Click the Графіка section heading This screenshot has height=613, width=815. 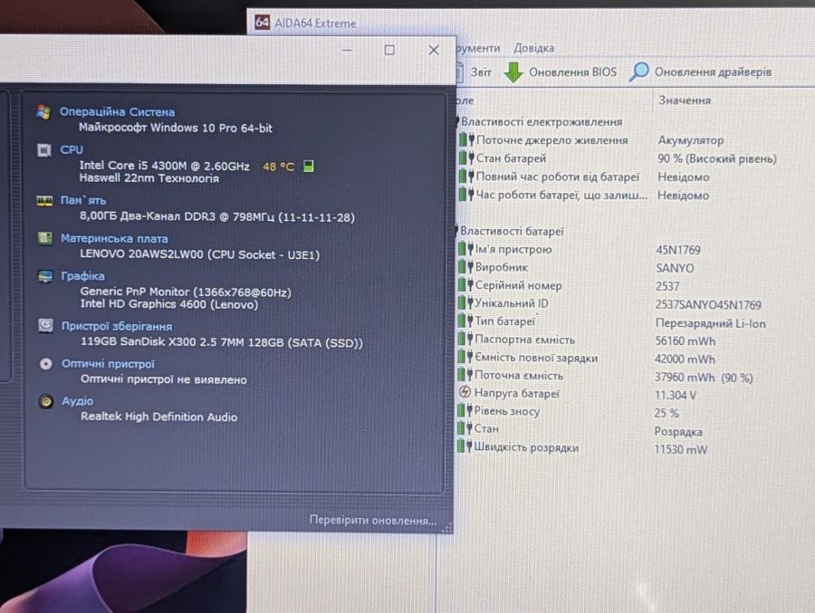click(x=82, y=276)
